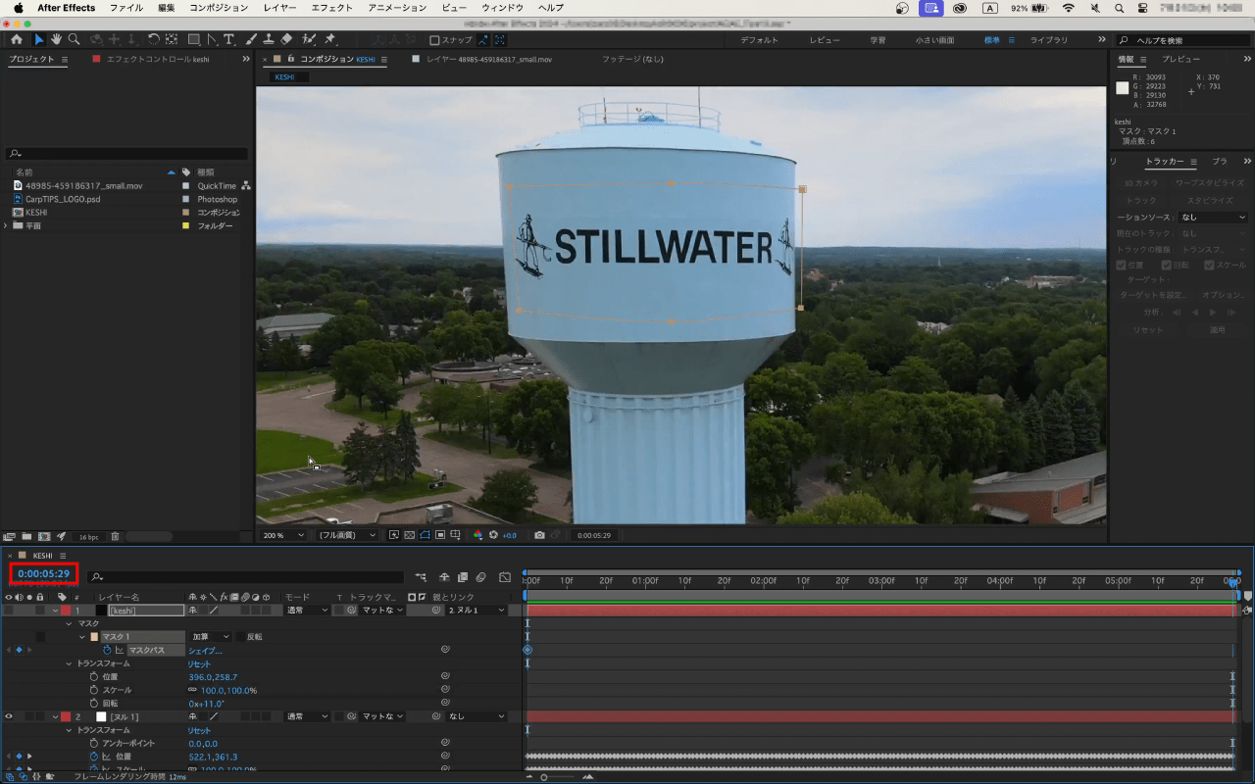Toggle the 回転 checkbox in tracker panel
Viewport: 1255px width, 784px height.
tap(1167, 265)
